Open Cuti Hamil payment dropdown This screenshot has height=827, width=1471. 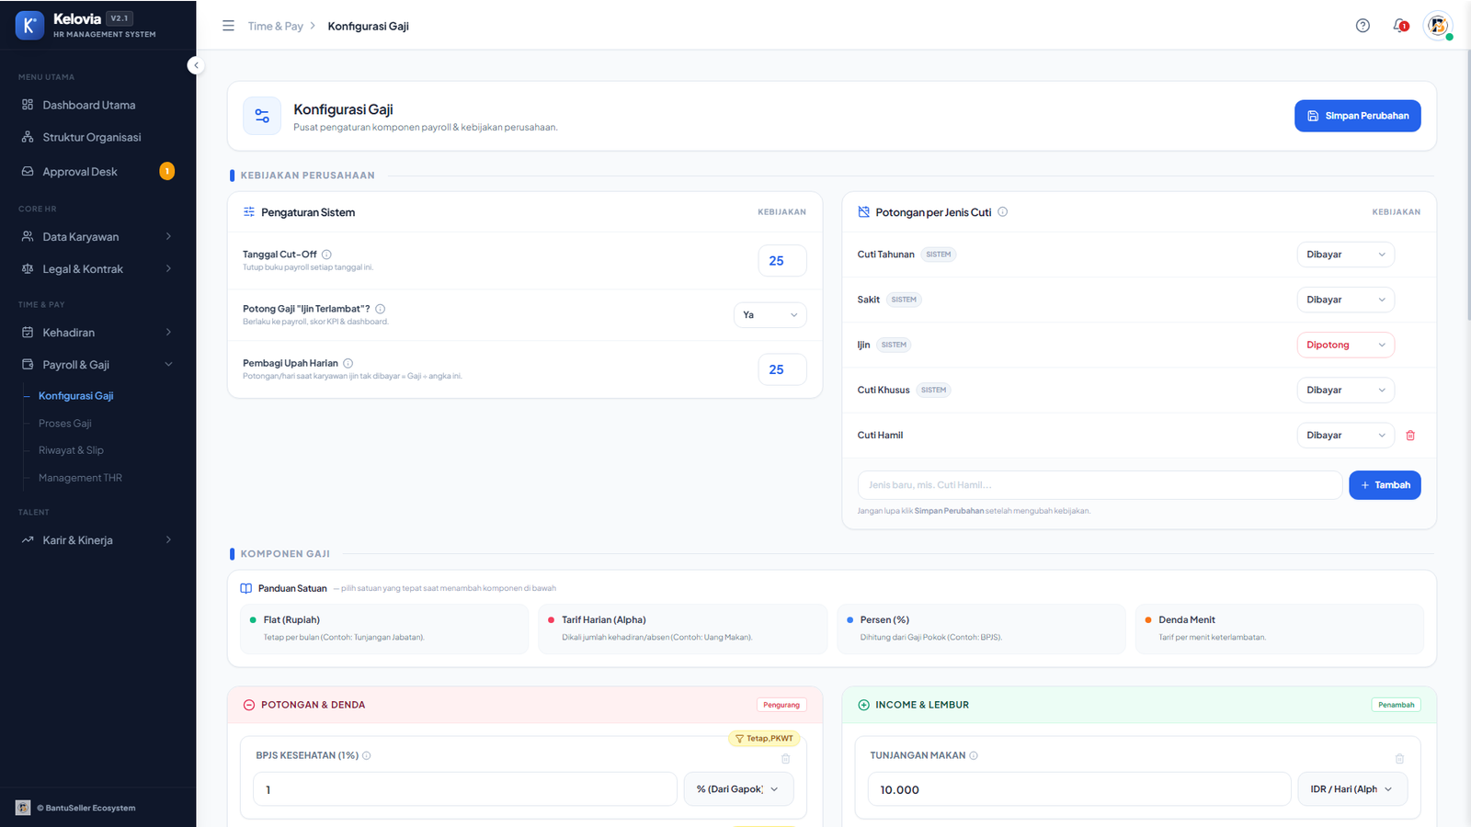point(1346,436)
